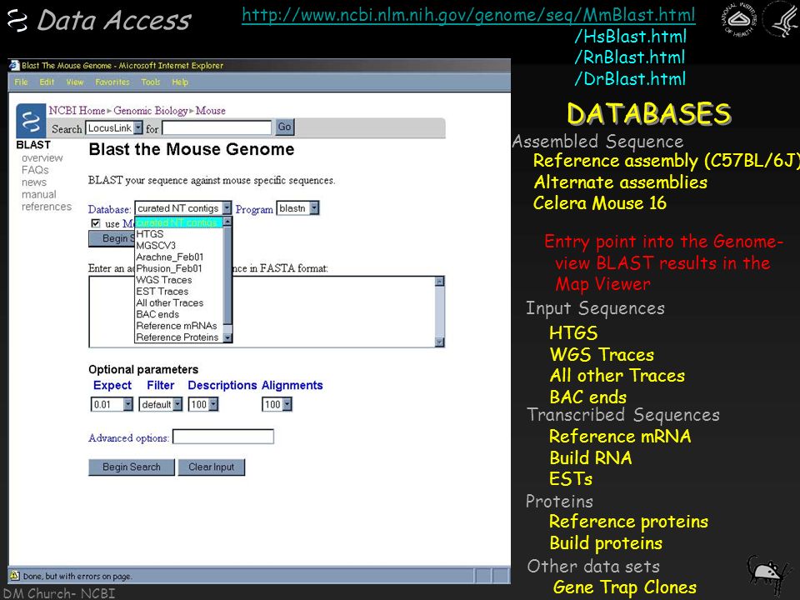Open the overview link in BLAST sidebar
800x600 pixels.
42,157
